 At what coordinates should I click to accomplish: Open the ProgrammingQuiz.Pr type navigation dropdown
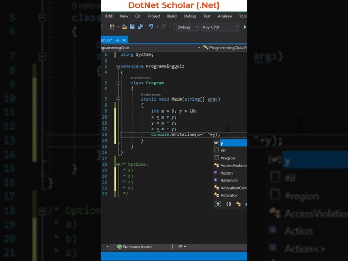[x=225, y=48]
